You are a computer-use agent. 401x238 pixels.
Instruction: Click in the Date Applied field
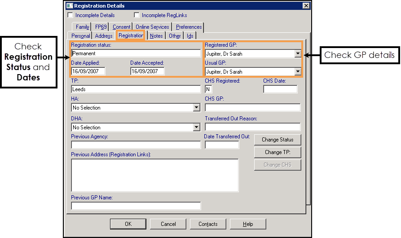click(88, 71)
